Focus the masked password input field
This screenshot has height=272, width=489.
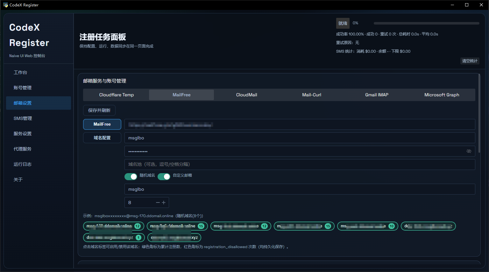click(300, 151)
